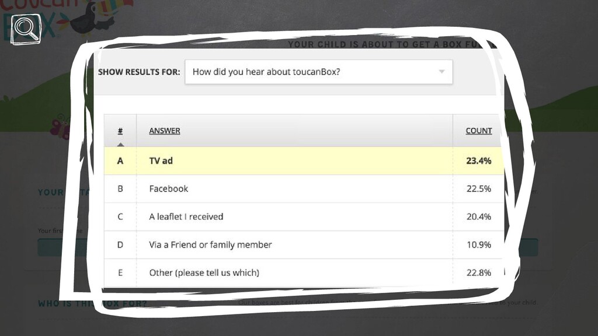Click the 22.8% count for Other
The image size is (598, 336).
[479, 273]
